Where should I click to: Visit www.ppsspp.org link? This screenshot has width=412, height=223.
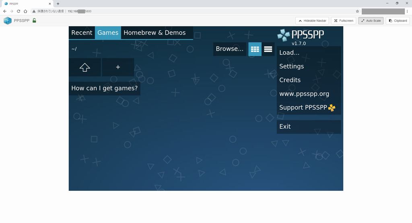coord(309,94)
